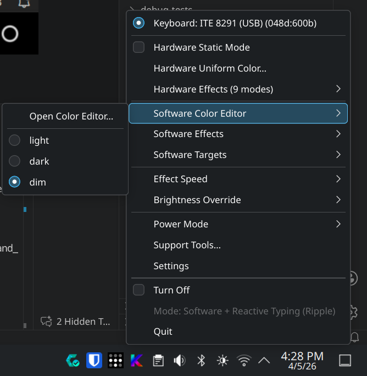This screenshot has height=376, width=367.
Task: Select the Keyboard ITE 8291 device radio button
Action: (x=138, y=23)
